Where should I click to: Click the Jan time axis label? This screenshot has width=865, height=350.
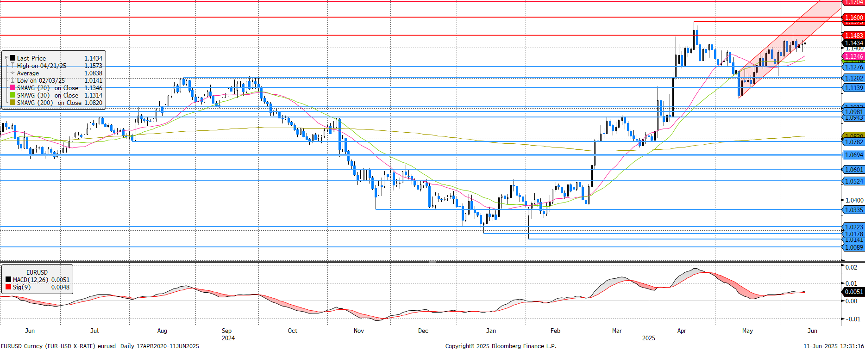point(491,331)
